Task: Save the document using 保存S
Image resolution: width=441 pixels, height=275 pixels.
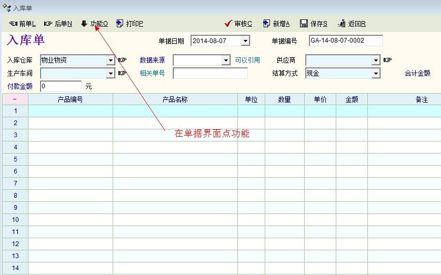Action: click(314, 24)
